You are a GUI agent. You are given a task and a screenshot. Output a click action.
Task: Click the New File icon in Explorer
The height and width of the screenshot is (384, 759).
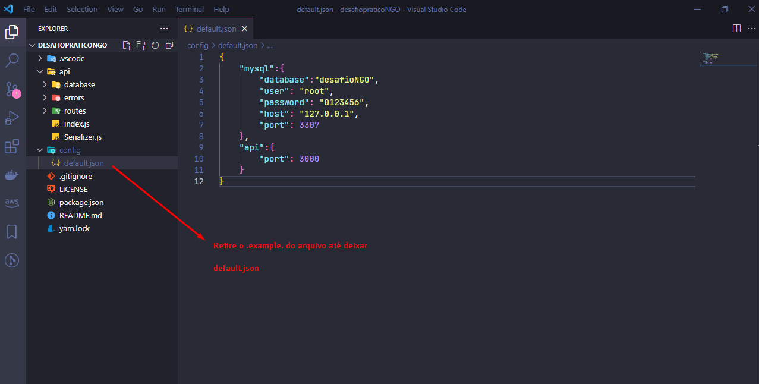(127, 45)
